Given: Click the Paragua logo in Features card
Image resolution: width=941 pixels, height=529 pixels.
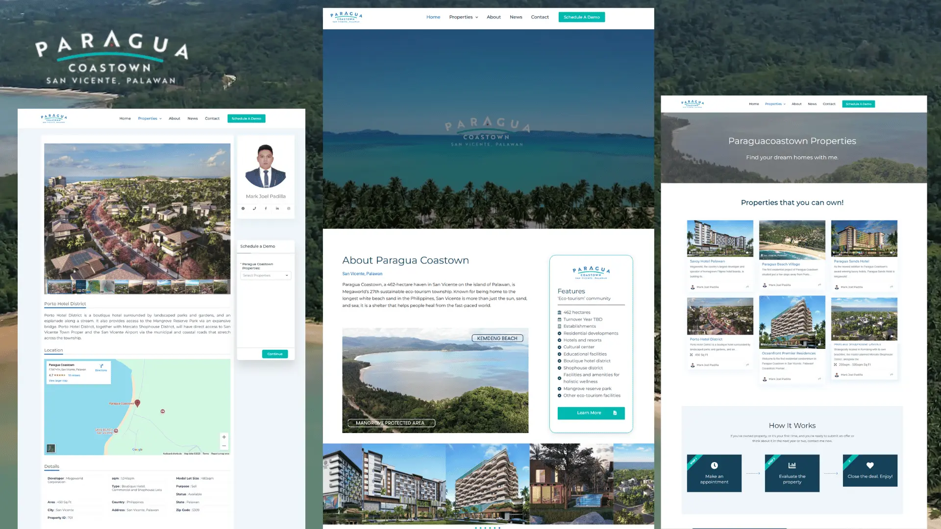Looking at the screenshot, I should click(591, 273).
